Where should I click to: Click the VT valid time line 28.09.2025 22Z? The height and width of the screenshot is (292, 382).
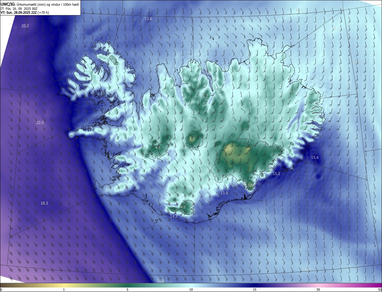click(x=25, y=13)
